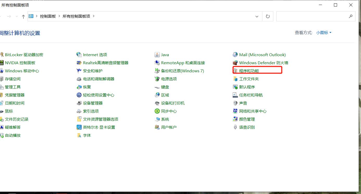Image resolution: width=361 pixels, height=194 pixels.
Task: Go up one folder level
Action: point(23,16)
